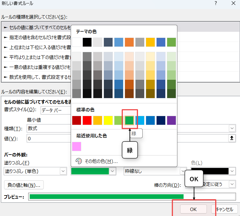
Task: Choose the yellow standard color swatch
Action: tap(108, 120)
